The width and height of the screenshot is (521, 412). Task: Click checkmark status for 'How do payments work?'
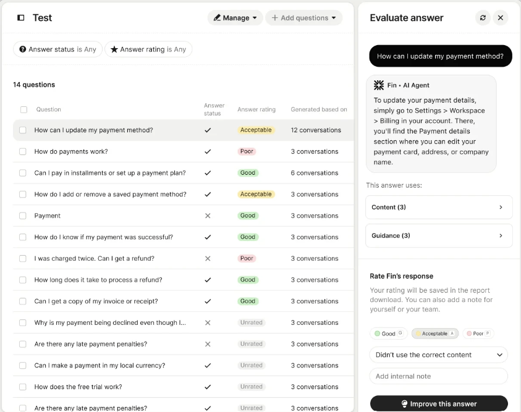tap(208, 151)
